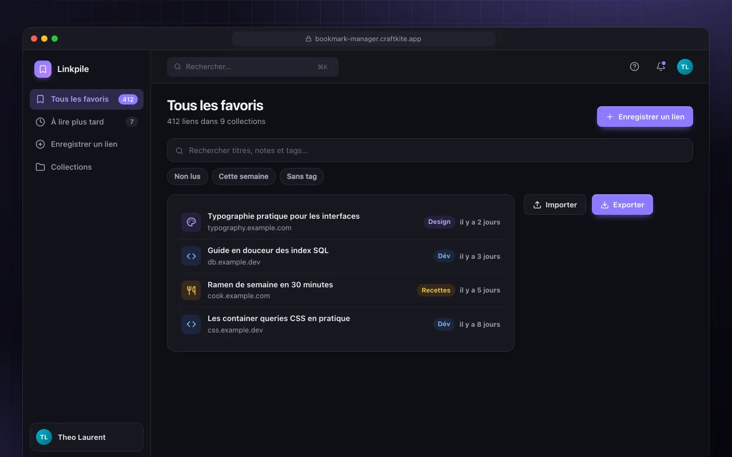This screenshot has height=457, width=732.
Task: Open Guide en douceur des index SQL
Action: 268,250
